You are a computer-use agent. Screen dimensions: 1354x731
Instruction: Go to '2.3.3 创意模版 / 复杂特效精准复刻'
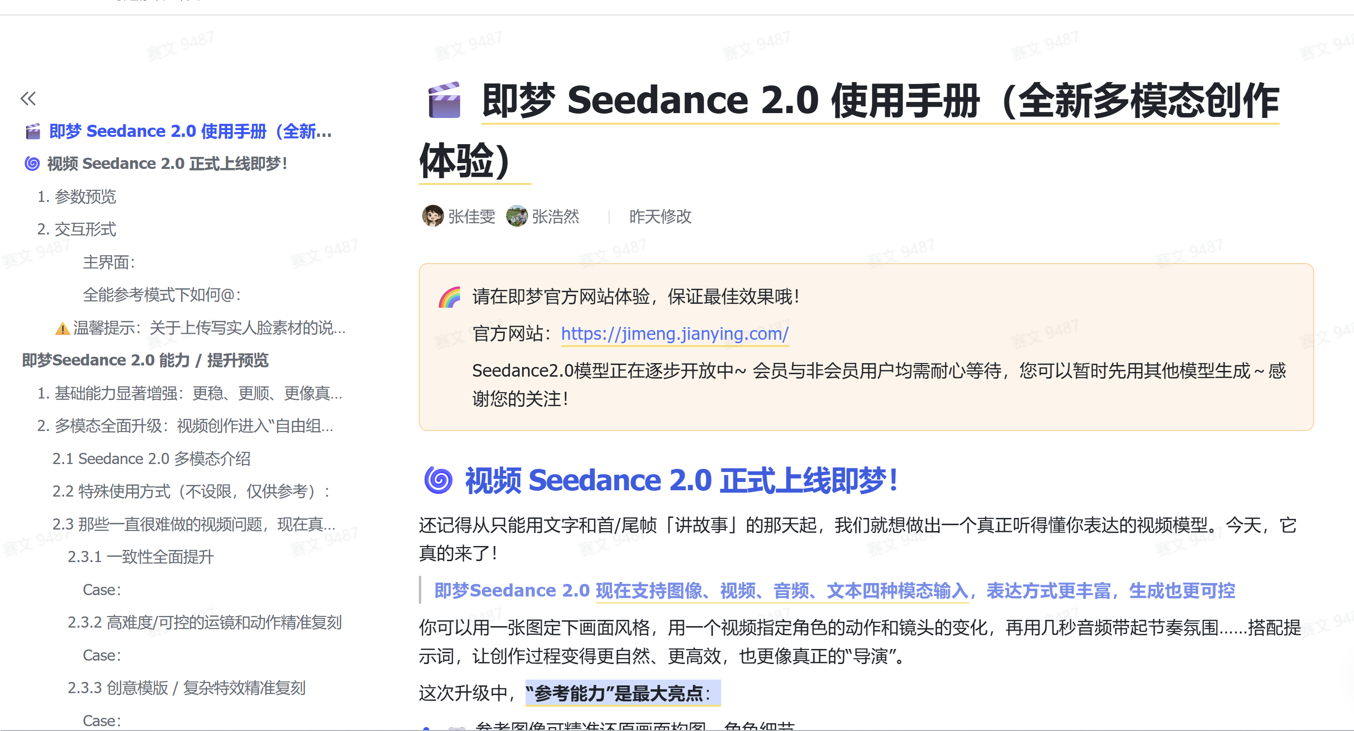point(186,688)
